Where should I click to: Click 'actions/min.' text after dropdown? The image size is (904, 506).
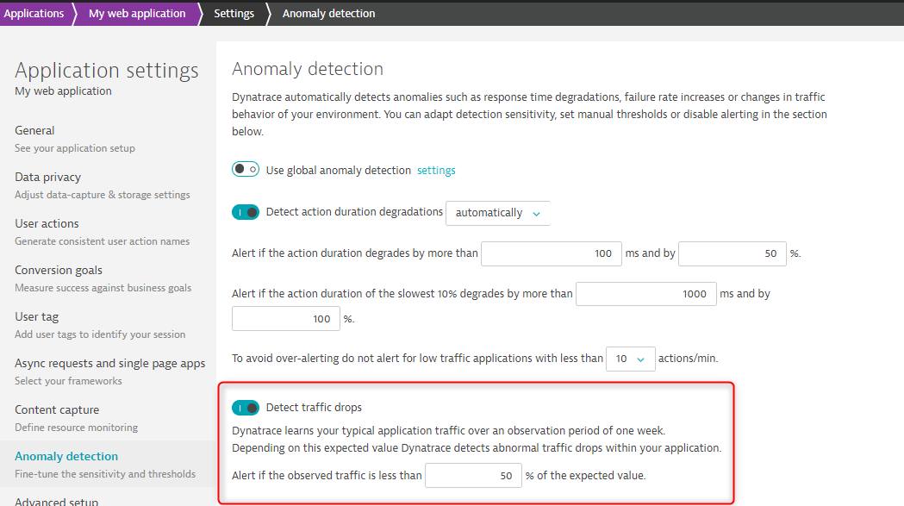coord(688,359)
